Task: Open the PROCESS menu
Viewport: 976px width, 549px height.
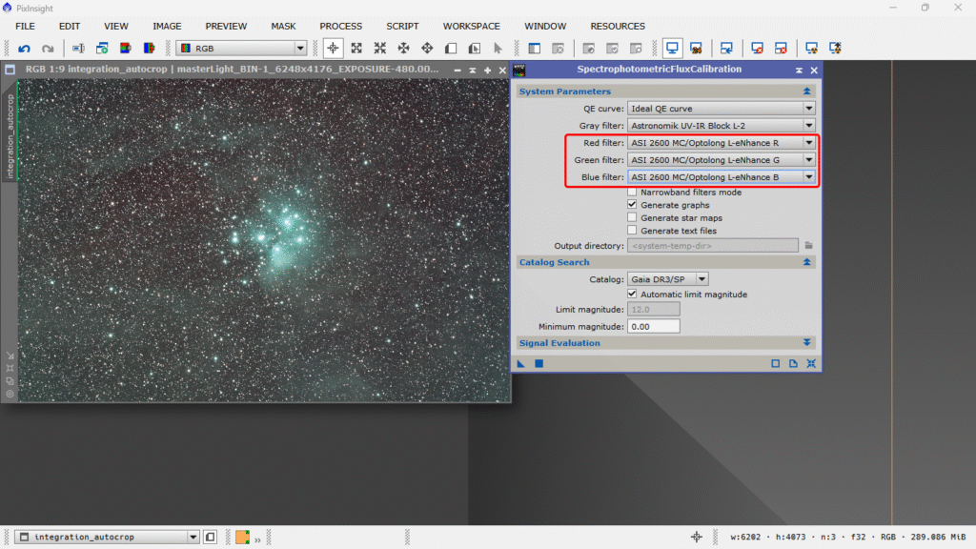Action: [x=340, y=26]
